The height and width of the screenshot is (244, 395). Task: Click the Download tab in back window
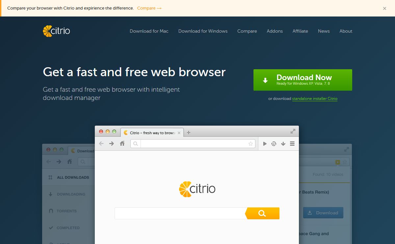(x=81, y=151)
